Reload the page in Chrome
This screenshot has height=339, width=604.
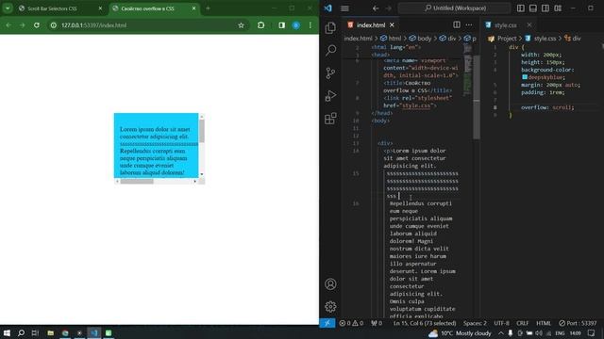coord(37,25)
